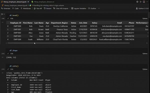Image resolution: width=150 pixels, height=93 pixels.
Task: Click the Status column header
Action: click(x=73, y=23)
